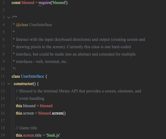
Task: Collapse the JSDoc comment fold at line 3
Action: click(x=9, y=17)
